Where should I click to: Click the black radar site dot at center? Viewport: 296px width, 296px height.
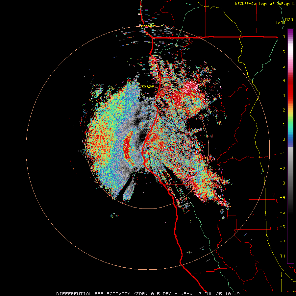(x=148, y=148)
